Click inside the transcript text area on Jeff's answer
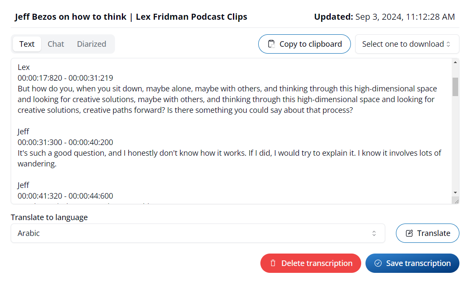This screenshot has height=281, width=468. [229, 153]
